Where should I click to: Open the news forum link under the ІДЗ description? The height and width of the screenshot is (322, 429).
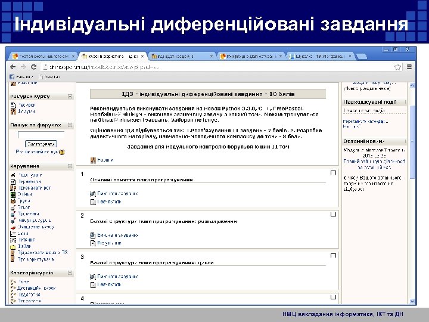[105, 160]
